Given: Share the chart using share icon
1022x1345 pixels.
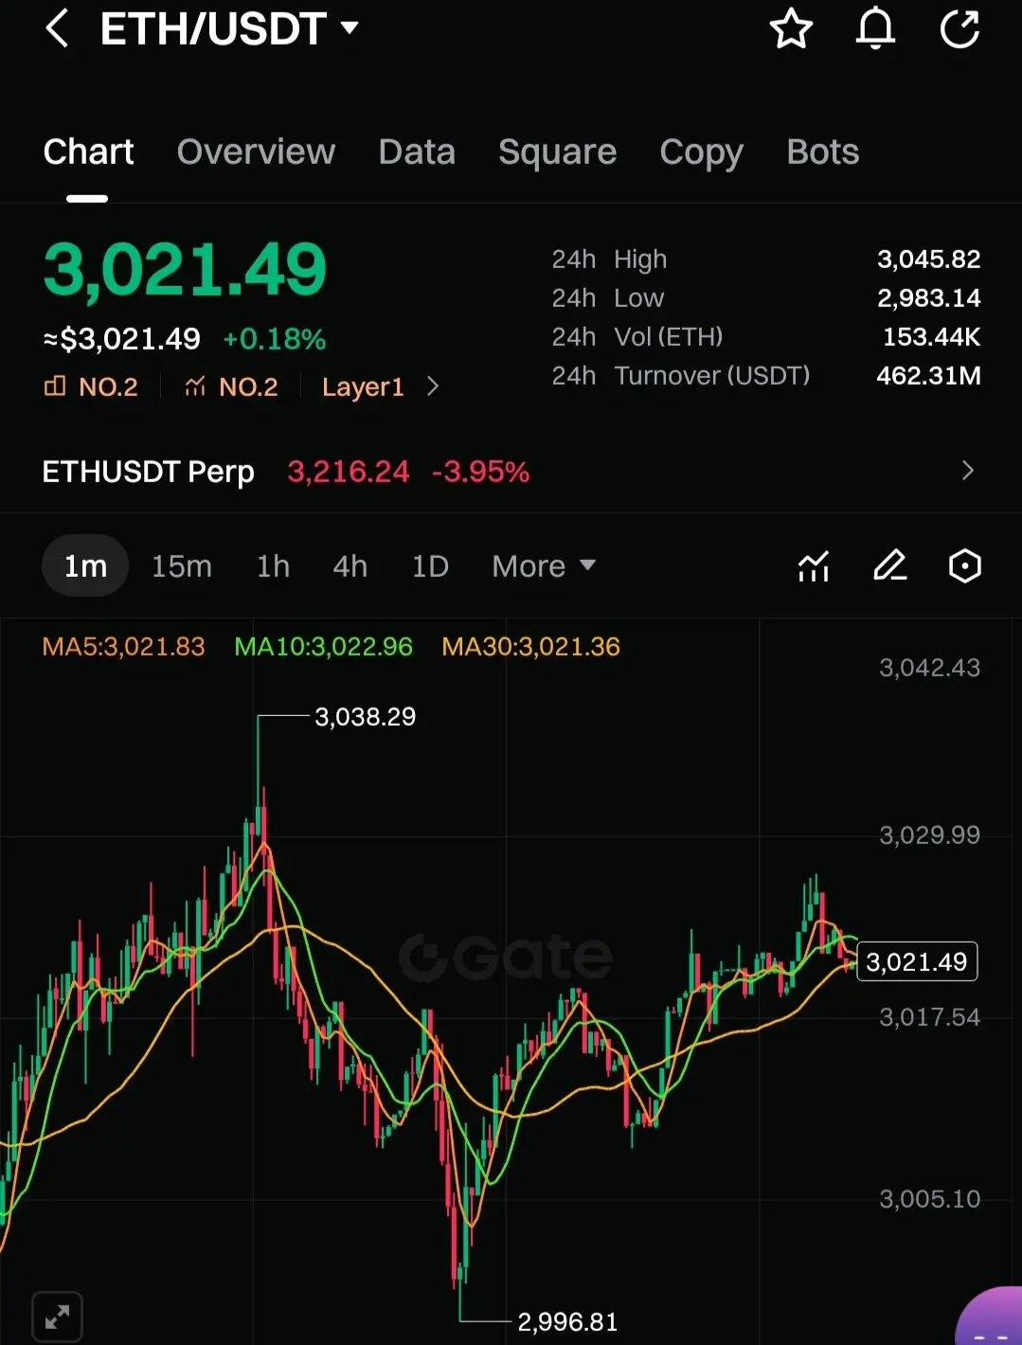Looking at the screenshot, I should [959, 28].
